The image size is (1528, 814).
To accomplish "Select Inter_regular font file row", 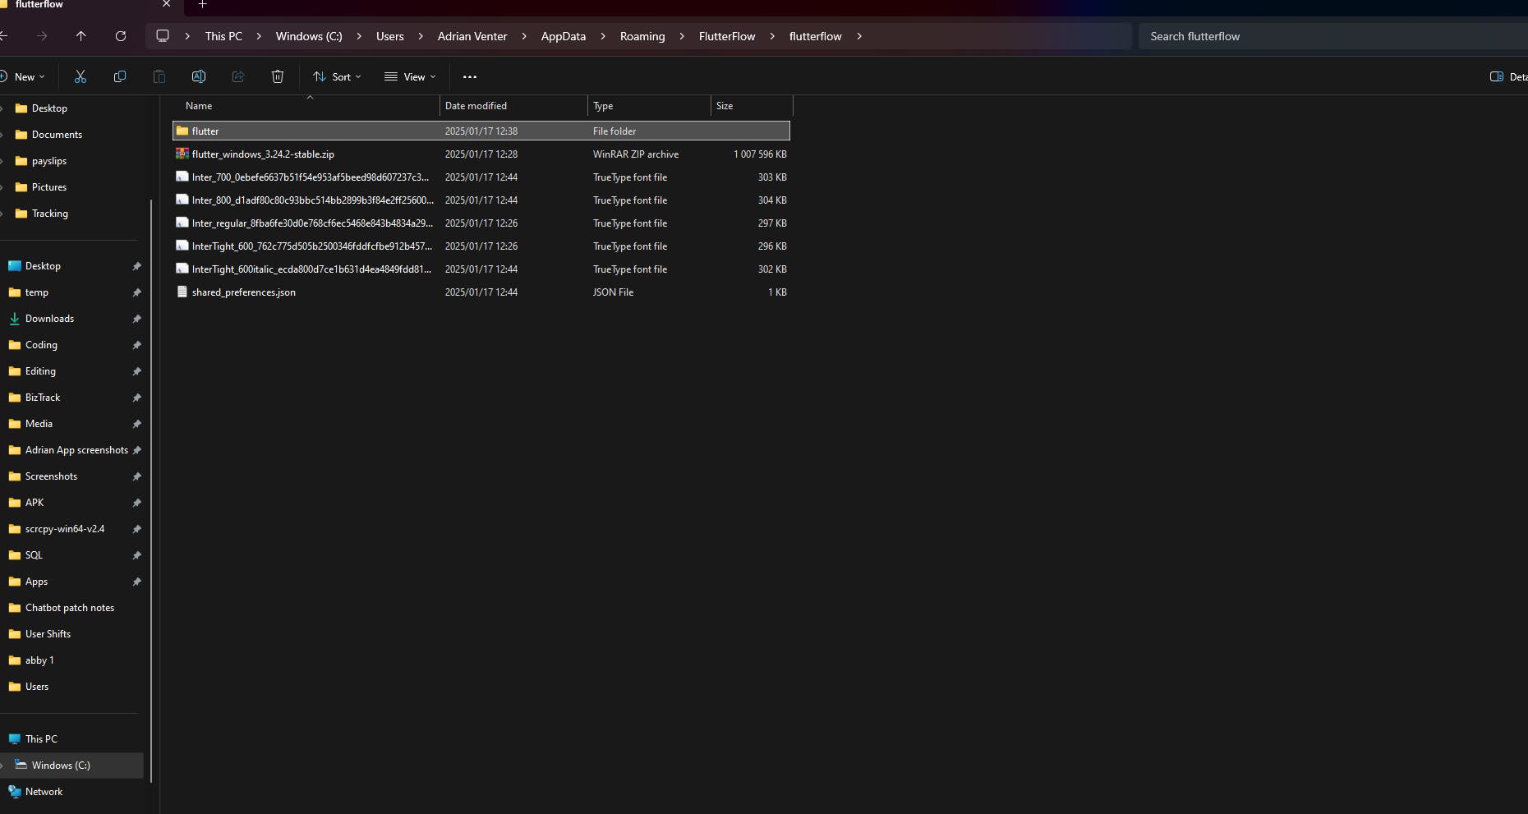I will pos(481,223).
